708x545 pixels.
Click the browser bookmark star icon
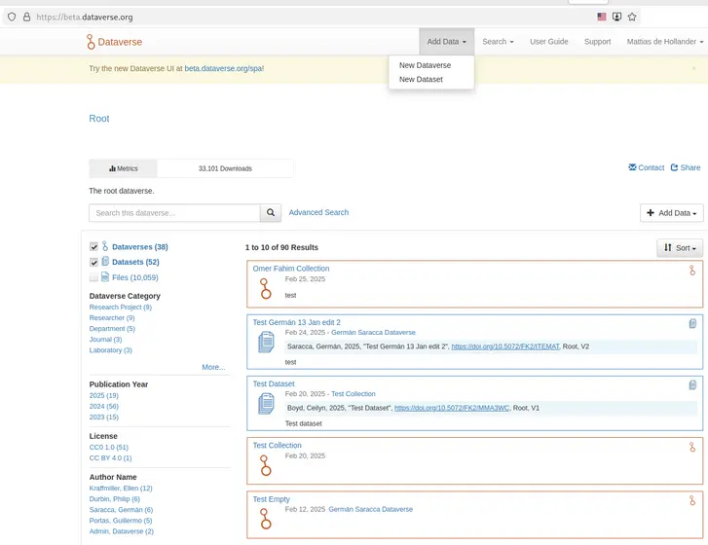632,17
